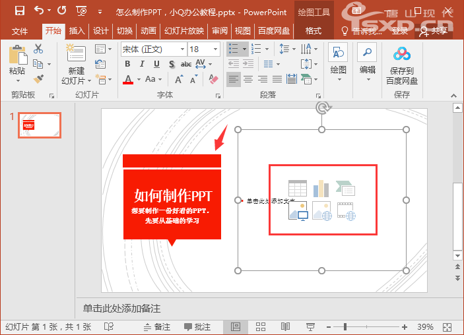This screenshot has width=464, height=335.
Task: Click the Format Painter brush icon
Action: (38, 79)
